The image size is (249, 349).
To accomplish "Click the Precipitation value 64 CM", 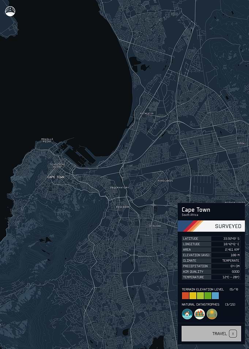I will tap(235, 266).
